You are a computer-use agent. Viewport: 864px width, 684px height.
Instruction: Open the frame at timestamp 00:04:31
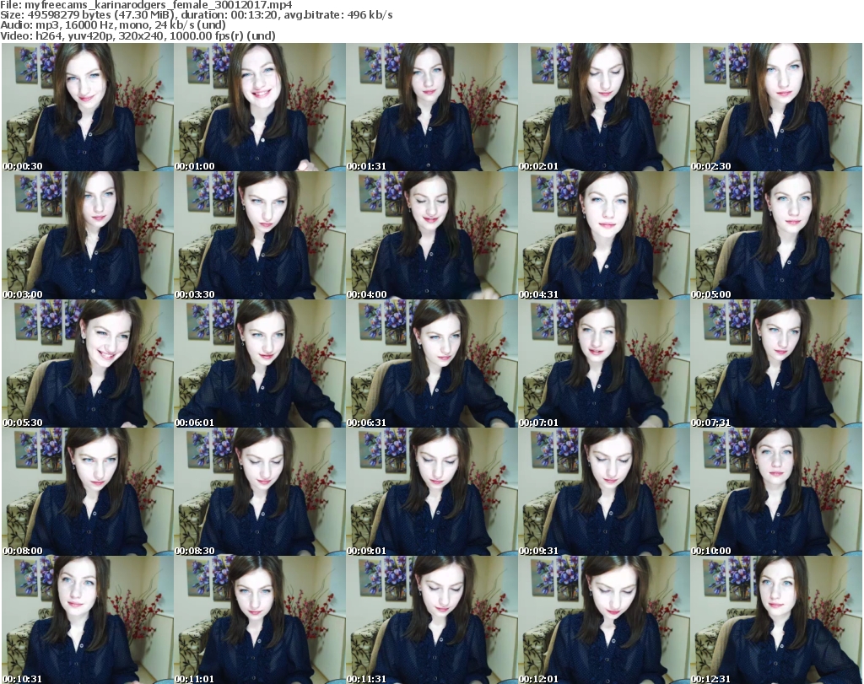[x=604, y=235]
